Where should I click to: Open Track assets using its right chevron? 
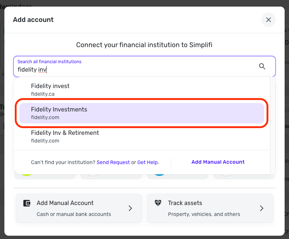coord(262,208)
